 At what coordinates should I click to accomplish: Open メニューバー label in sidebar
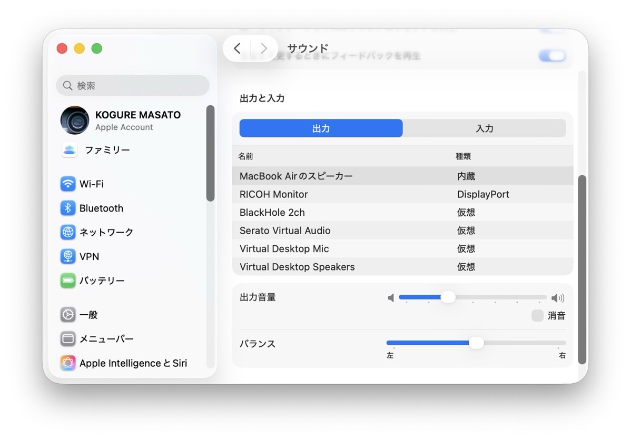click(106, 338)
